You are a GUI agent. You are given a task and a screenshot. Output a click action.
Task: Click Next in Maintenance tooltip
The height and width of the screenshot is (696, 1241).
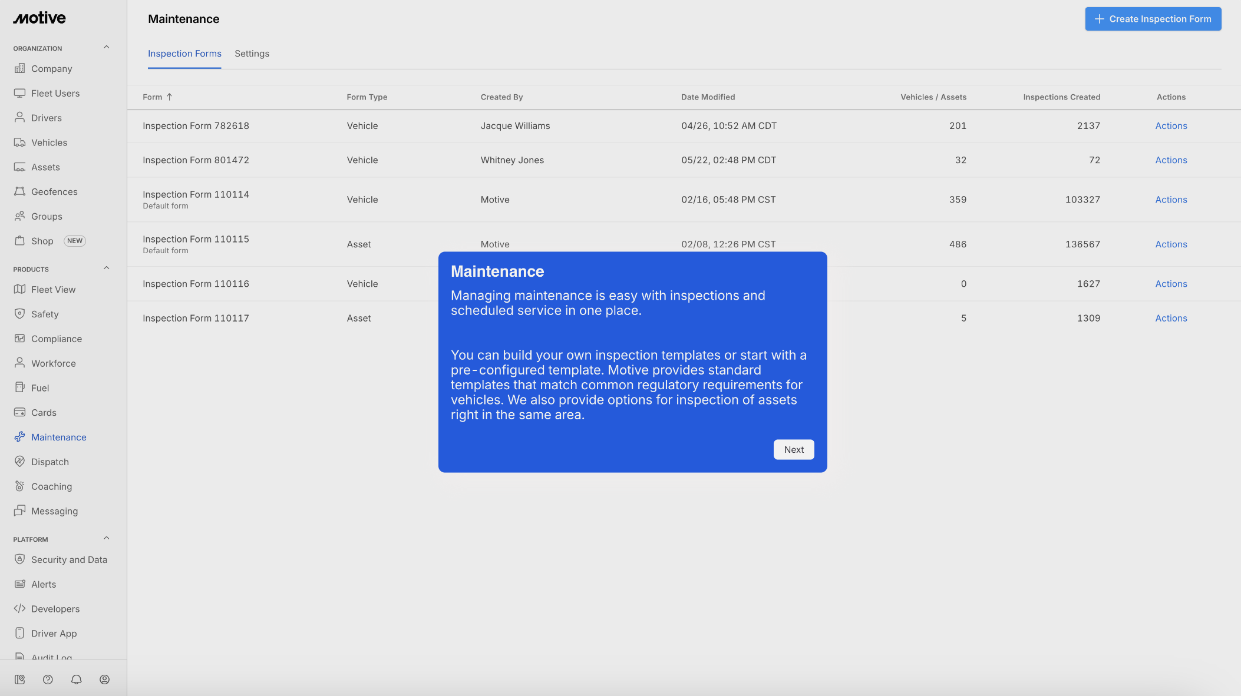tap(794, 449)
